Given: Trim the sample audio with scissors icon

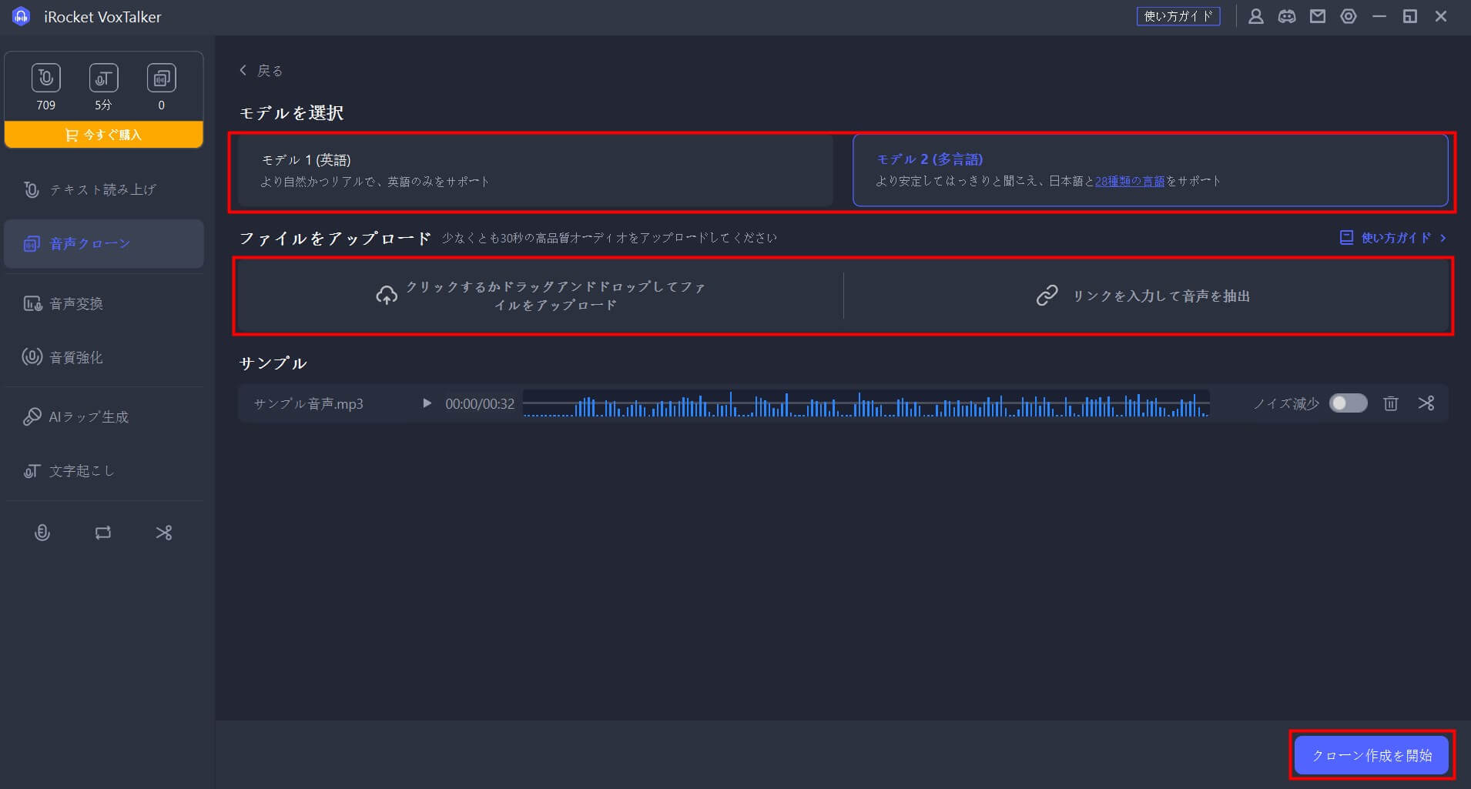Looking at the screenshot, I should coord(1426,403).
